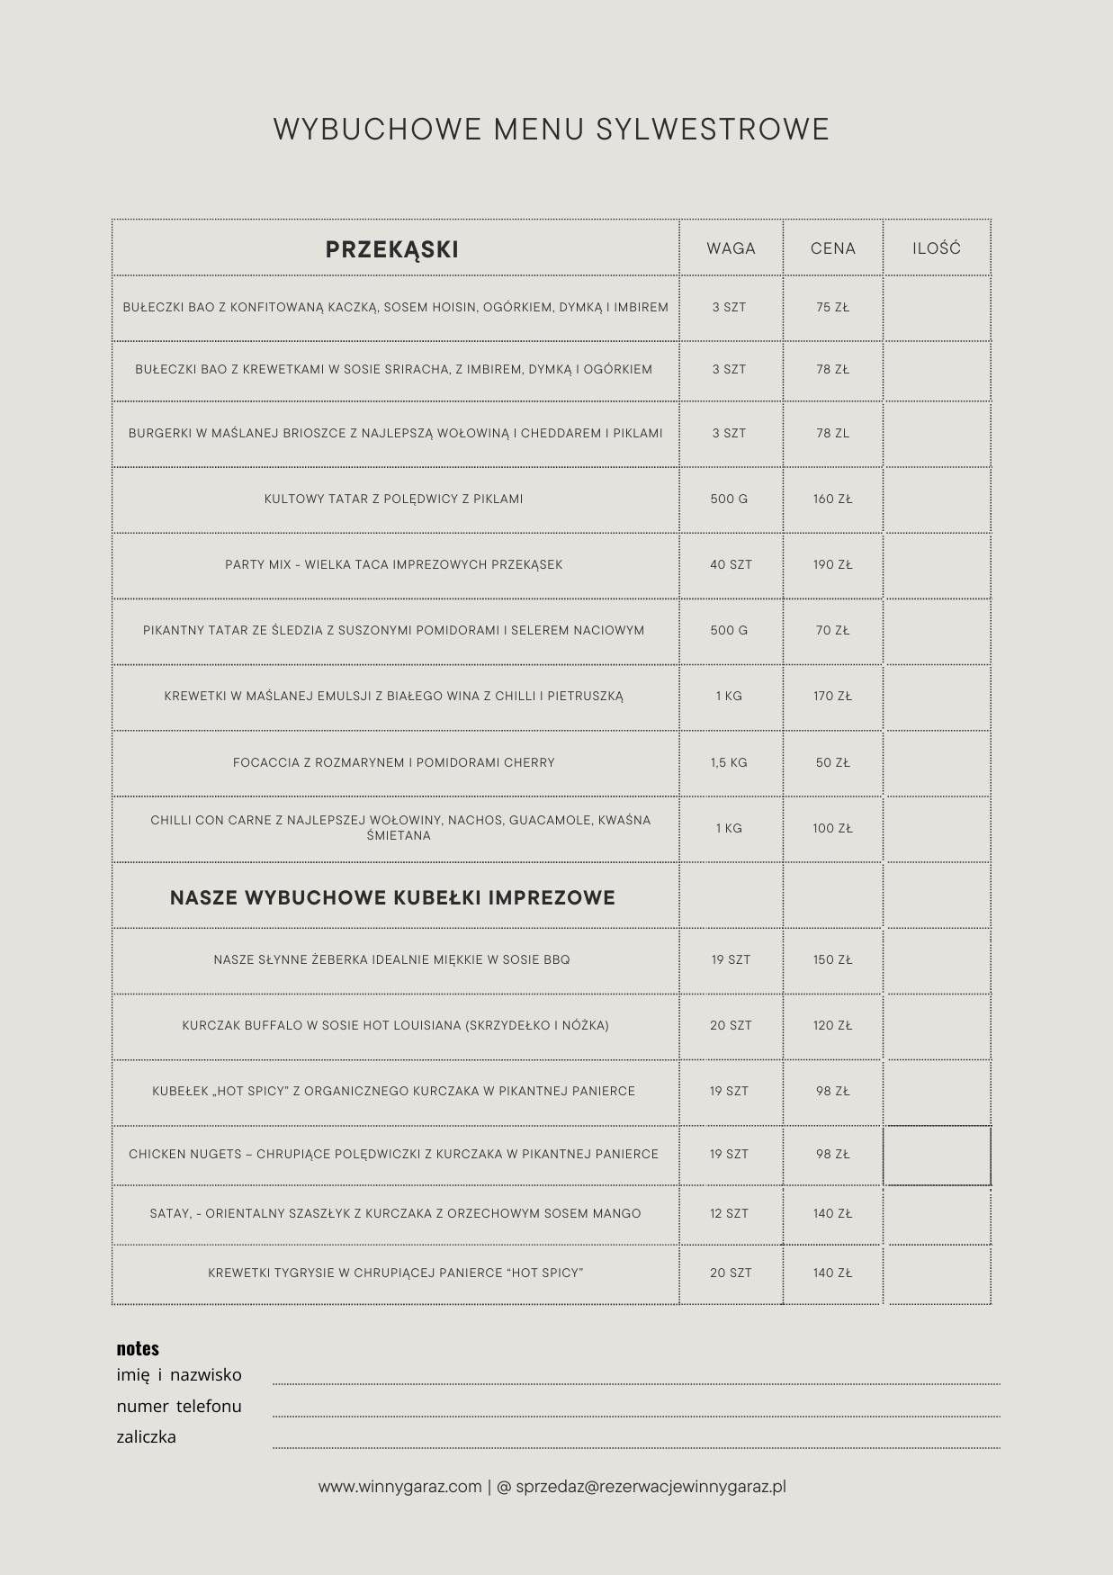Viewport: 1113px width, 1575px height.
Task: Click the CENA column header
Action: pos(832,248)
